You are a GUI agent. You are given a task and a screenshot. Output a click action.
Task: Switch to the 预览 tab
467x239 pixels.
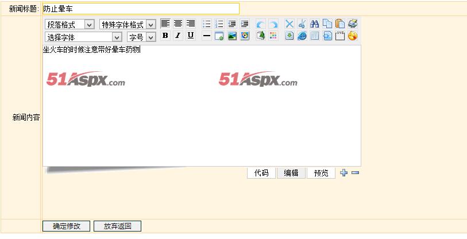321,173
